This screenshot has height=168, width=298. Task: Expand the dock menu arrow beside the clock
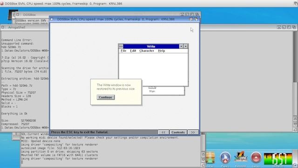pos(295,165)
